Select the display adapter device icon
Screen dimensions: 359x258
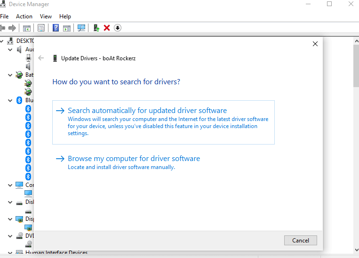tap(28, 227)
